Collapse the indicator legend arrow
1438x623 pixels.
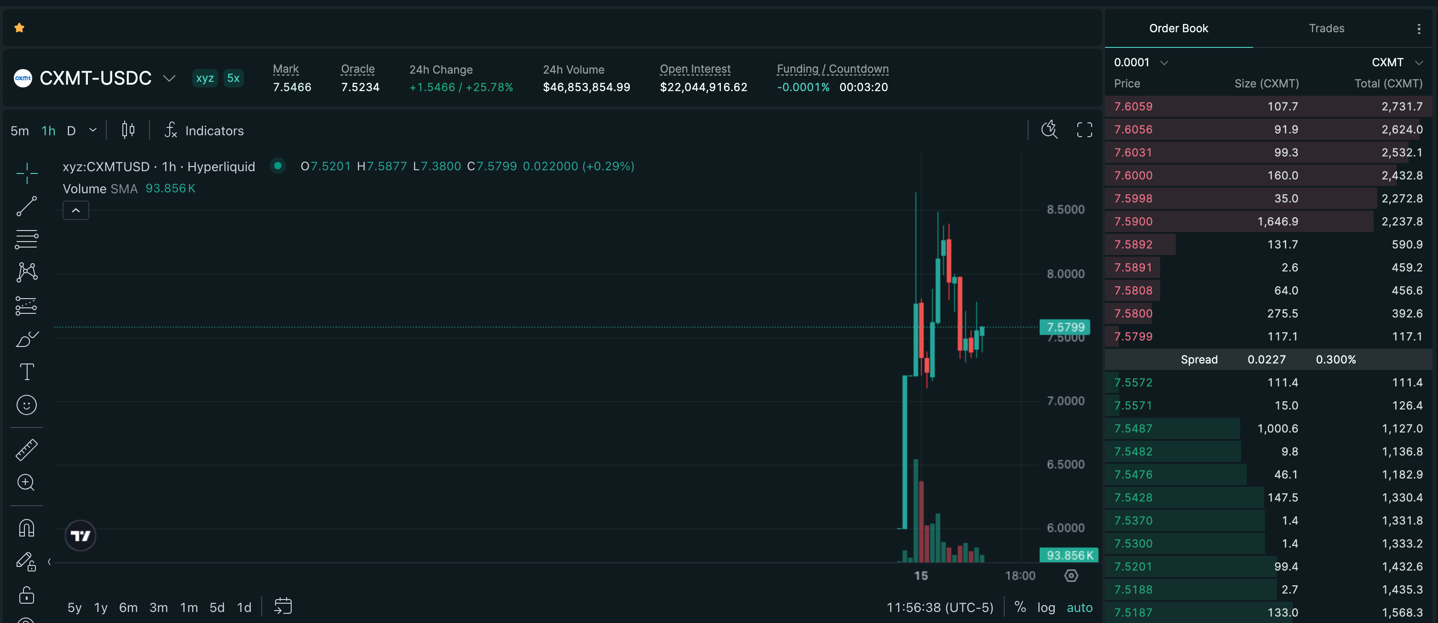point(76,210)
